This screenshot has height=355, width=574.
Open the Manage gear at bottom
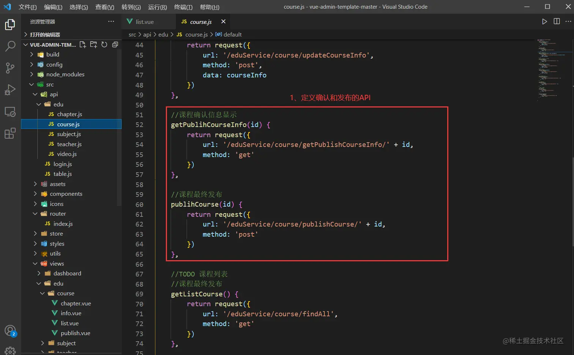pyautogui.click(x=10, y=350)
